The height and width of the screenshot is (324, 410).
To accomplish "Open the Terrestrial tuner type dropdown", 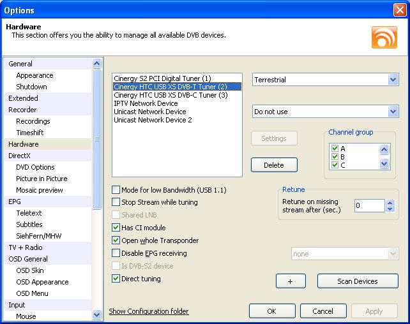I will pyautogui.click(x=393, y=80).
